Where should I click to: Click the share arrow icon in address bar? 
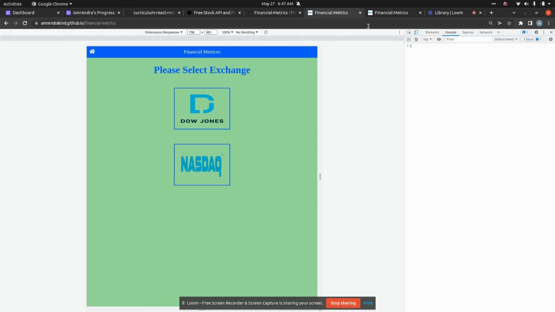click(x=500, y=23)
